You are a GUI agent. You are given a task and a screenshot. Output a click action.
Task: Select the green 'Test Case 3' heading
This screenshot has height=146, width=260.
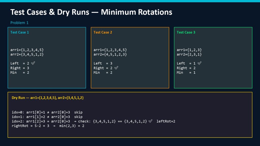(186, 32)
